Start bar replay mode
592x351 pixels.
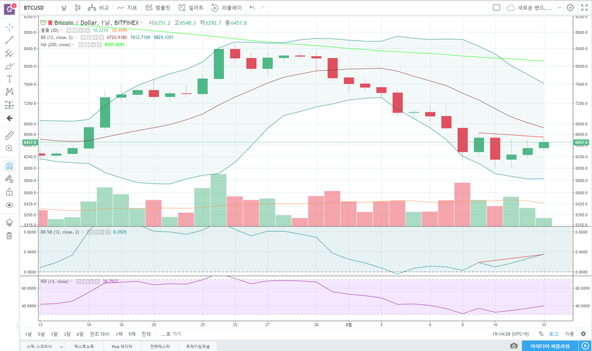coord(226,8)
